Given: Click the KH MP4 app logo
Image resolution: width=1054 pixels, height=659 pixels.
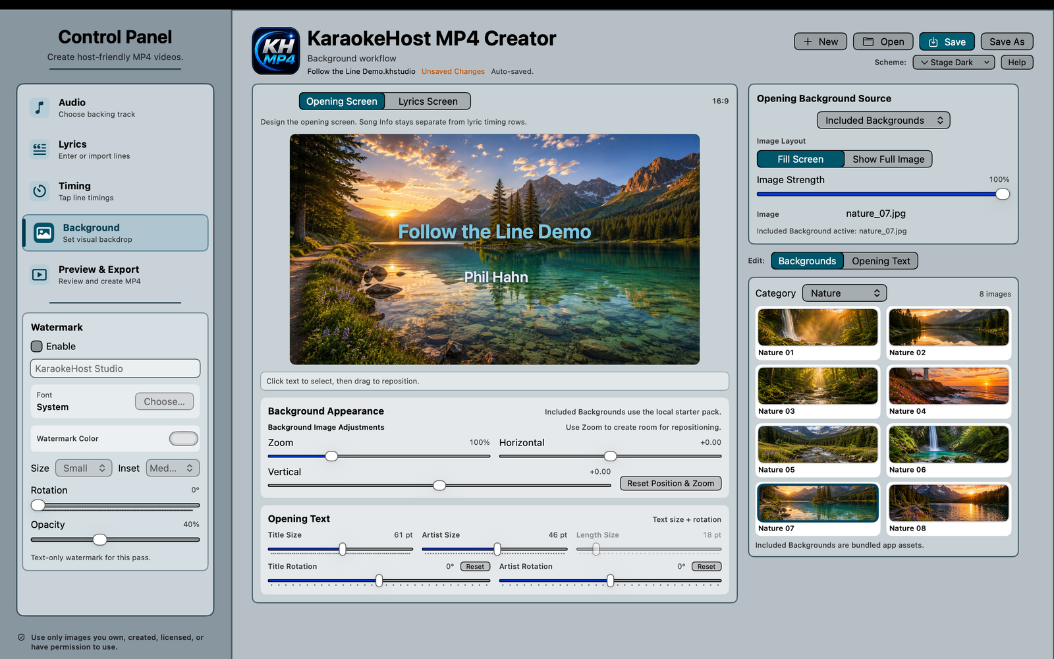Looking at the screenshot, I should point(276,51).
